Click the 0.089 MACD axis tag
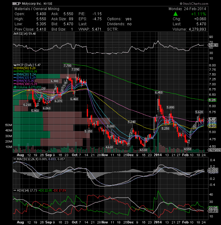The image size is (221, 225). (213, 169)
